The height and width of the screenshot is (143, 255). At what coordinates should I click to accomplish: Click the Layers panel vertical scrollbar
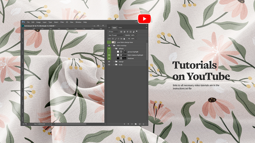point(147,51)
